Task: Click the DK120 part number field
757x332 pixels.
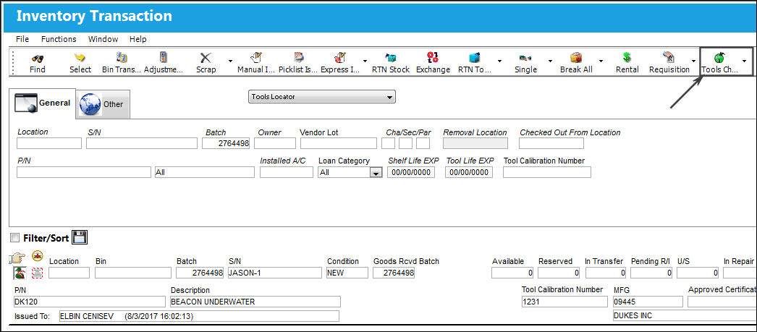Action: [90, 302]
